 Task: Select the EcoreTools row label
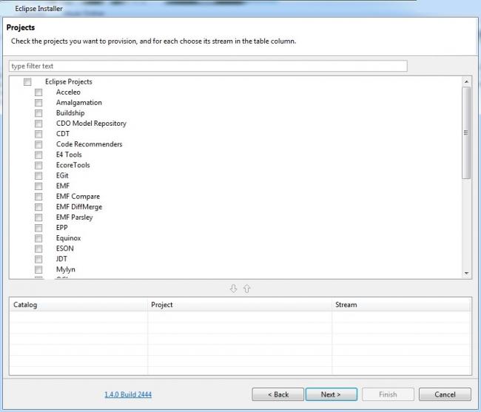click(x=73, y=165)
